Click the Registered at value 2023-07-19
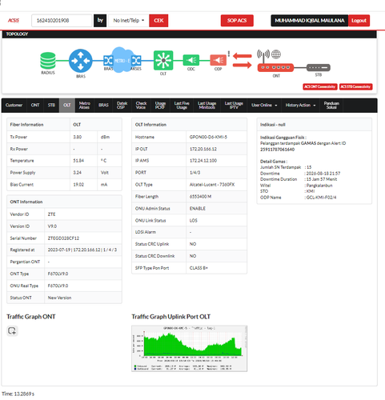Screen dimensions: 385x400 [59, 250]
